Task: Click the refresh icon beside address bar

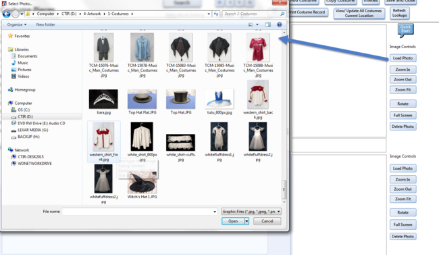Action: tap(216, 14)
